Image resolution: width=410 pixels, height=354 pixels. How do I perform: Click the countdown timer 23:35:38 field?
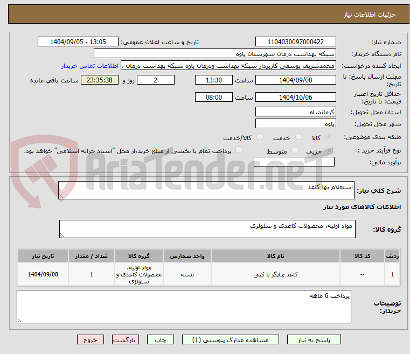[x=100, y=80]
